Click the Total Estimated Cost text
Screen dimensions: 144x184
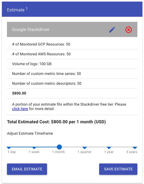56,122
